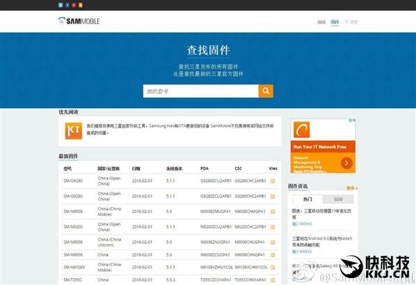The height and width of the screenshot is (285, 416).
Task: Switch to the 热门 tab
Action: [x=307, y=199]
